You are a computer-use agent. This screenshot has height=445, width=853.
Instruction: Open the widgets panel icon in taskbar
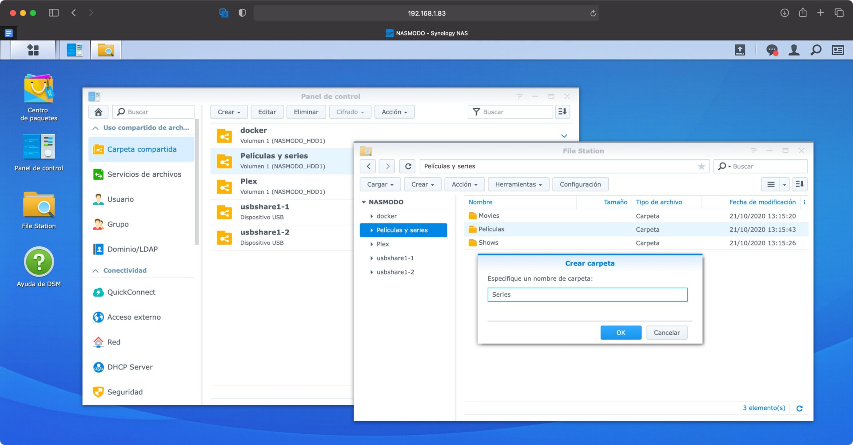[x=838, y=50]
